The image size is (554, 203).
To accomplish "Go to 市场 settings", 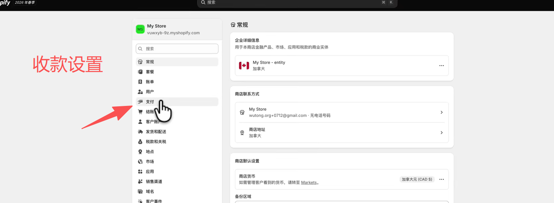I will (x=177, y=161).
